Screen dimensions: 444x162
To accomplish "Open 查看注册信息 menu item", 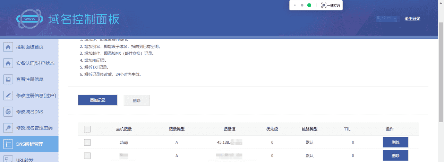I will (29, 79).
